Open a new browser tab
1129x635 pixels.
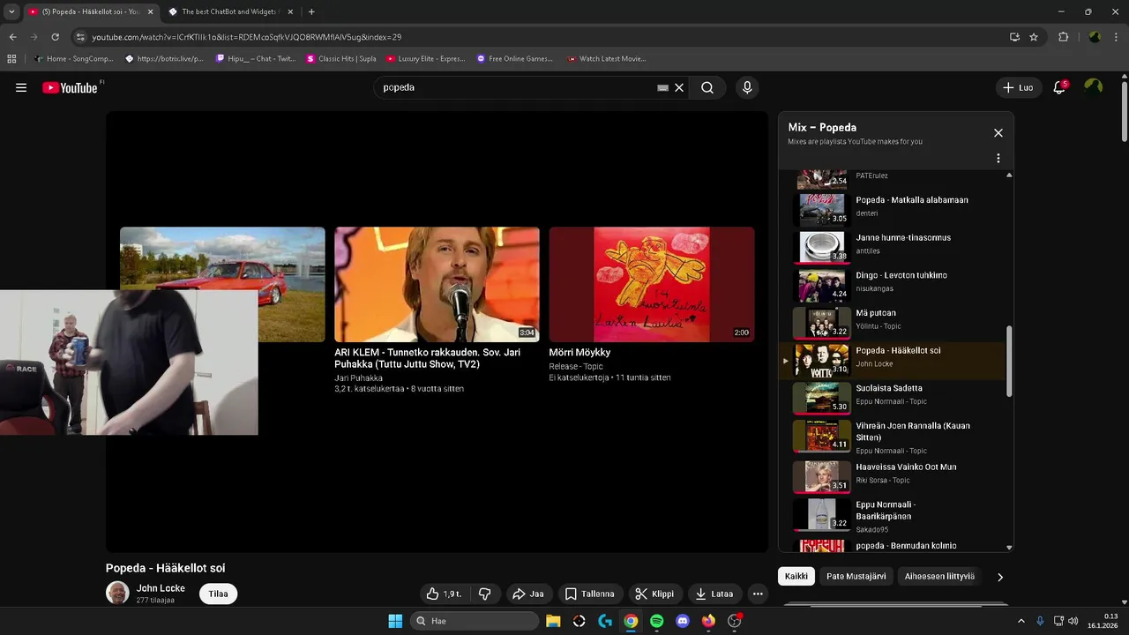311,11
